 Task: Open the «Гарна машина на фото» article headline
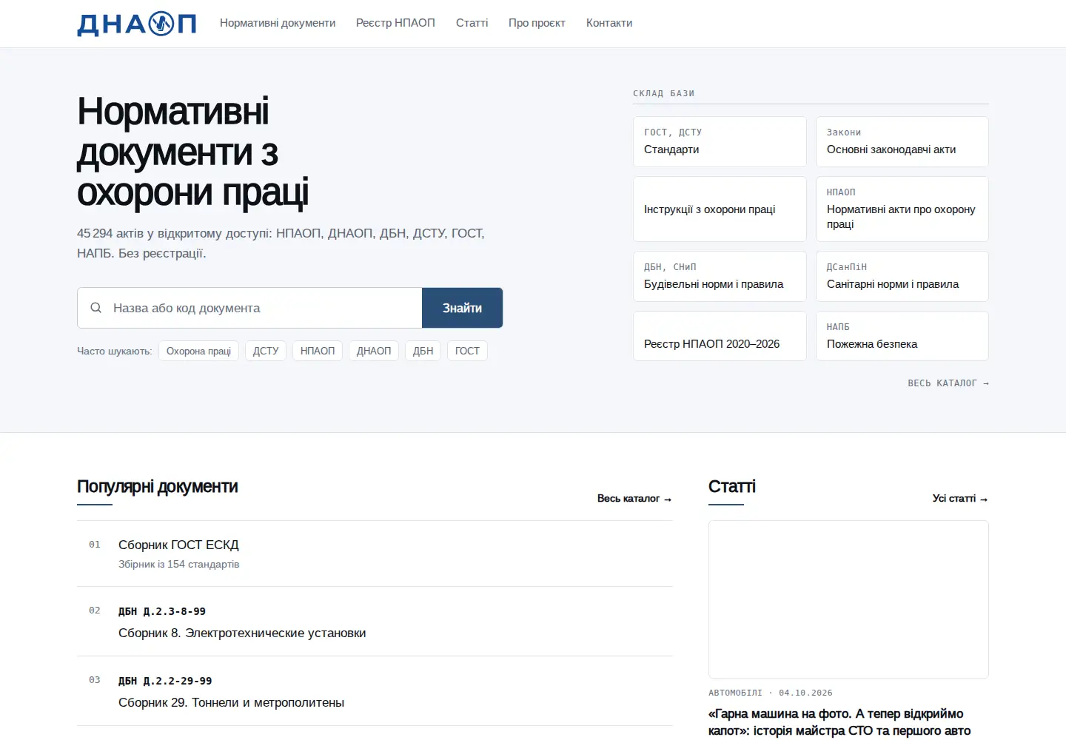[x=839, y=722]
